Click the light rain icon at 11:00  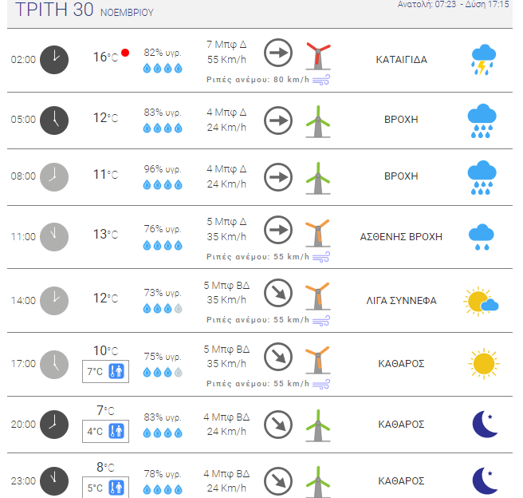(482, 237)
